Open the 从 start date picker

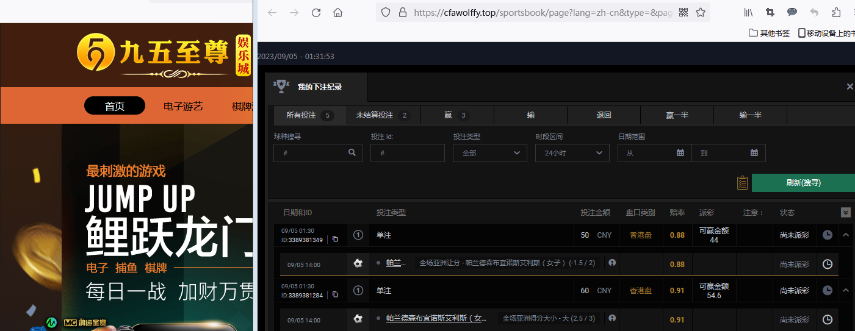654,153
